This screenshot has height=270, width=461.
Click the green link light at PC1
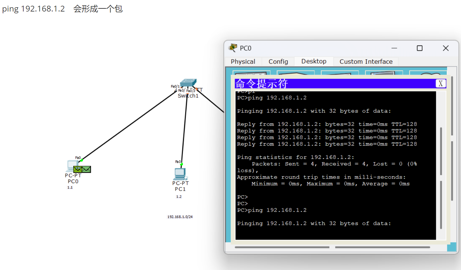tap(181, 164)
